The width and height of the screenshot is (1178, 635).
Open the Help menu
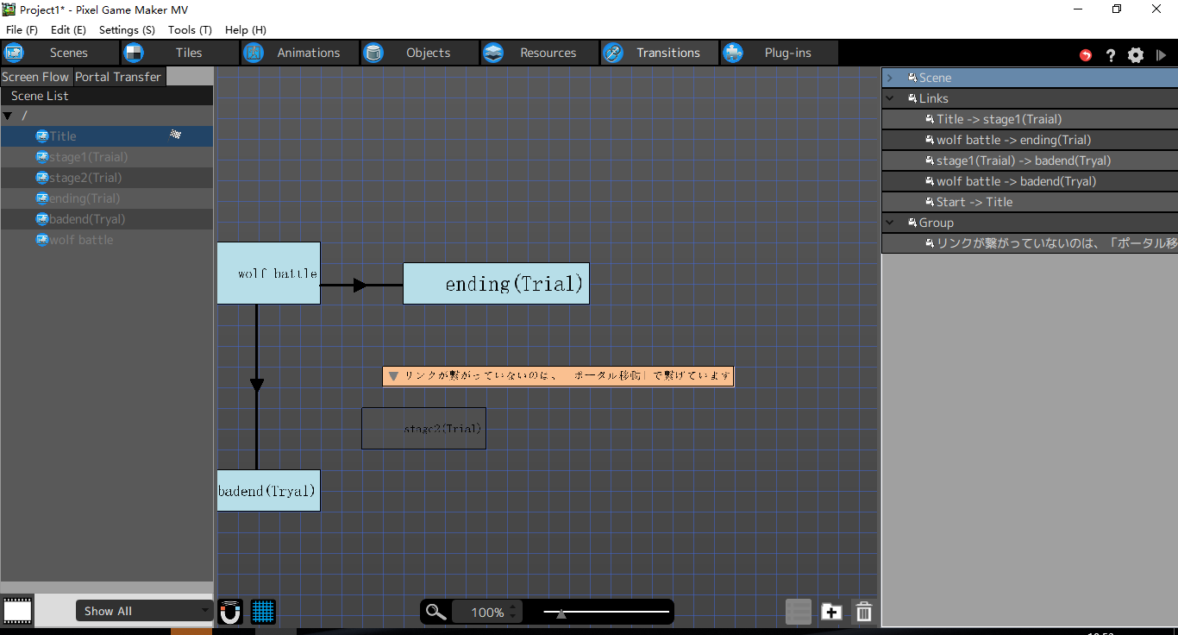(246, 29)
